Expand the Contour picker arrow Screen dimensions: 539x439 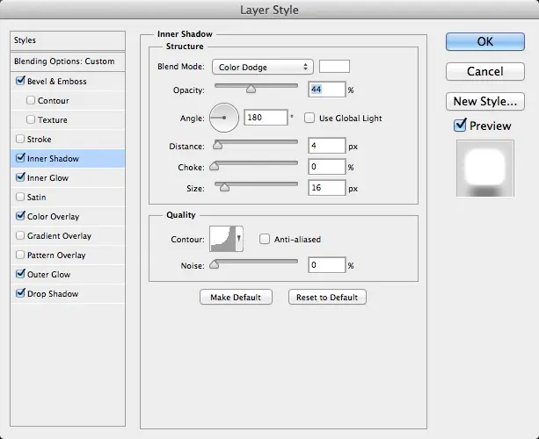pos(239,239)
